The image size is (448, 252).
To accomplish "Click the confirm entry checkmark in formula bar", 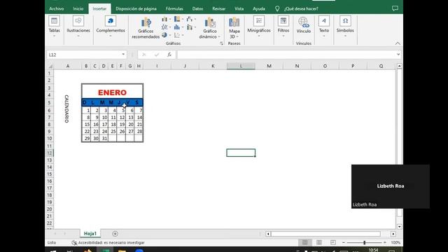I will point(157,55).
